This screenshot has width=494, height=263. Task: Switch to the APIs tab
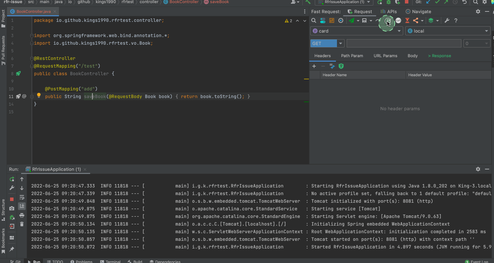(388, 11)
